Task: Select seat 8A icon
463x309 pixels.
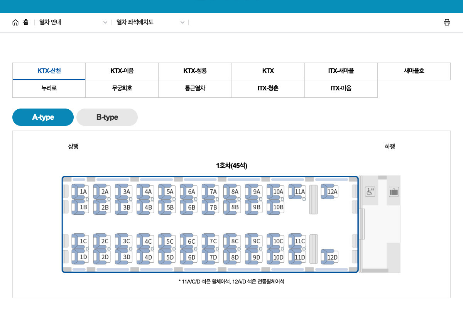Action: 232,191
